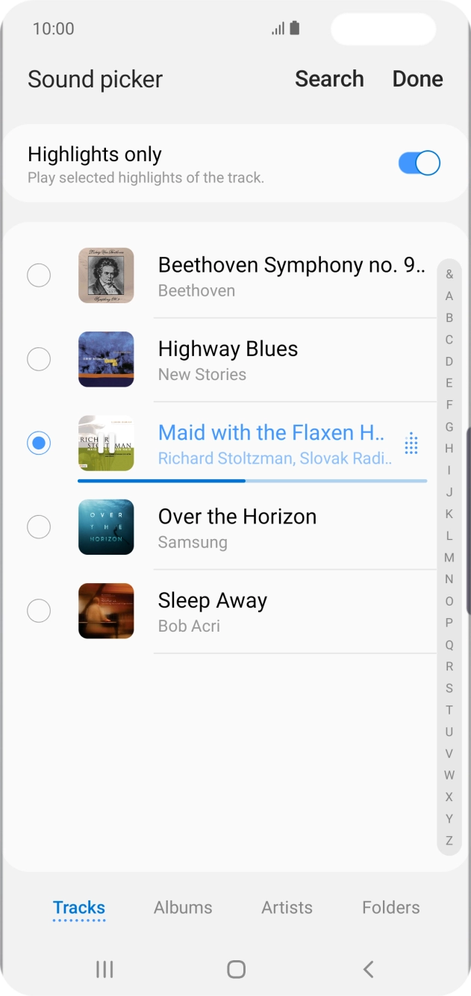Select the Sleep Away radio button
Screen dimensions: 471x996
pos(39,611)
